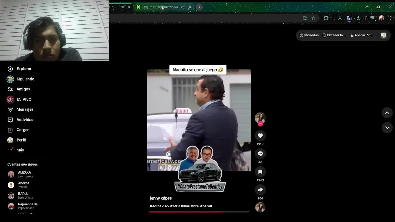Open Perfil page from sidebar
Screen dimensions: 395x222
pyautogui.click(x=17, y=140)
